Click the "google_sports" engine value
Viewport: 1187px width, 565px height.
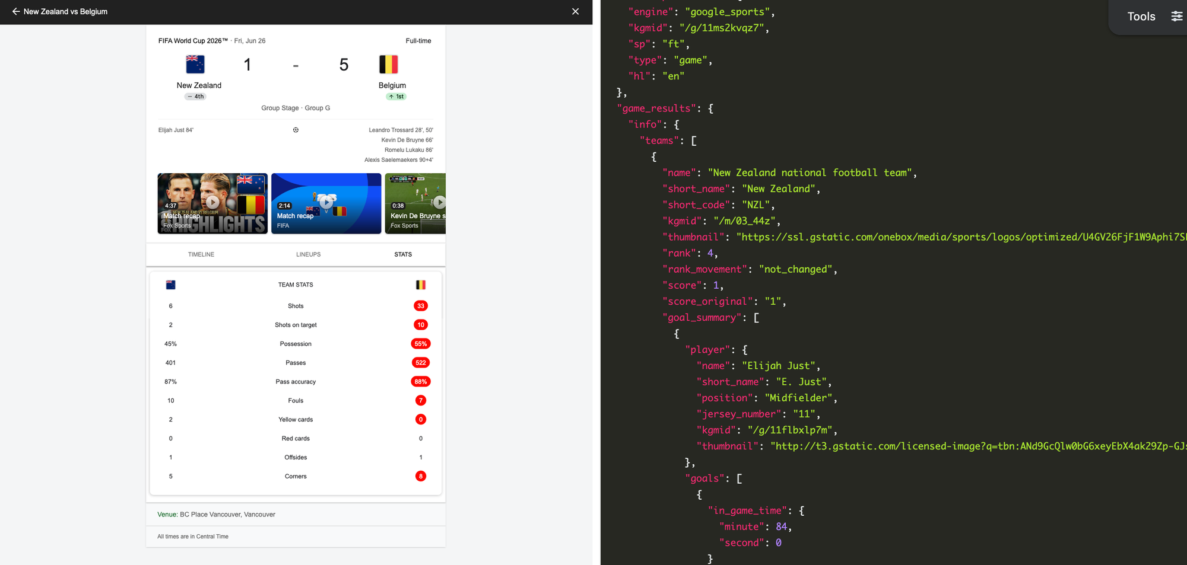(x=728, y=12)
